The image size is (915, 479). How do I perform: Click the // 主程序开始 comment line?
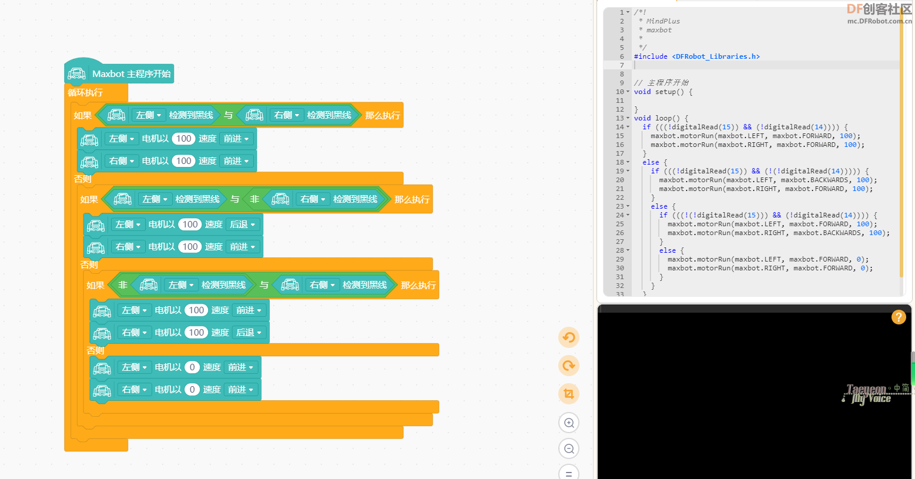click(661, 83)
